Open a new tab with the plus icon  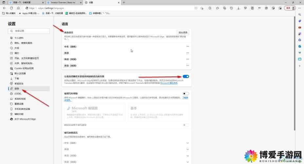coord(124,3)
